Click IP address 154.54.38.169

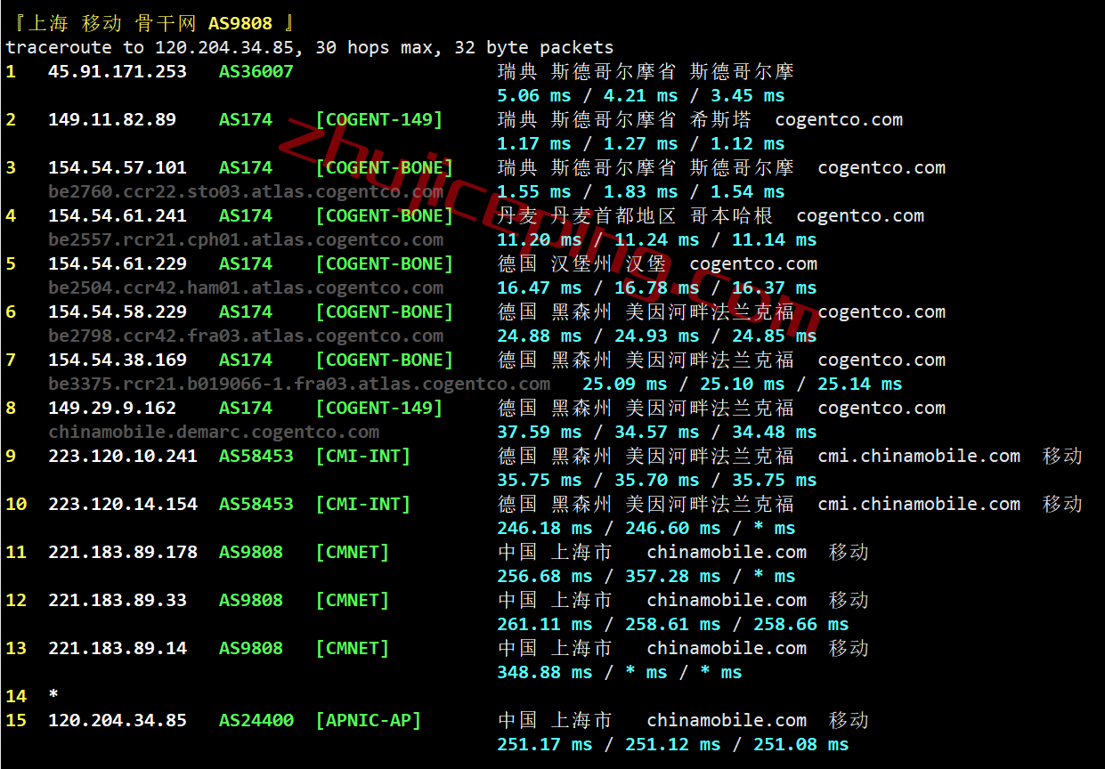pos(118,360)
